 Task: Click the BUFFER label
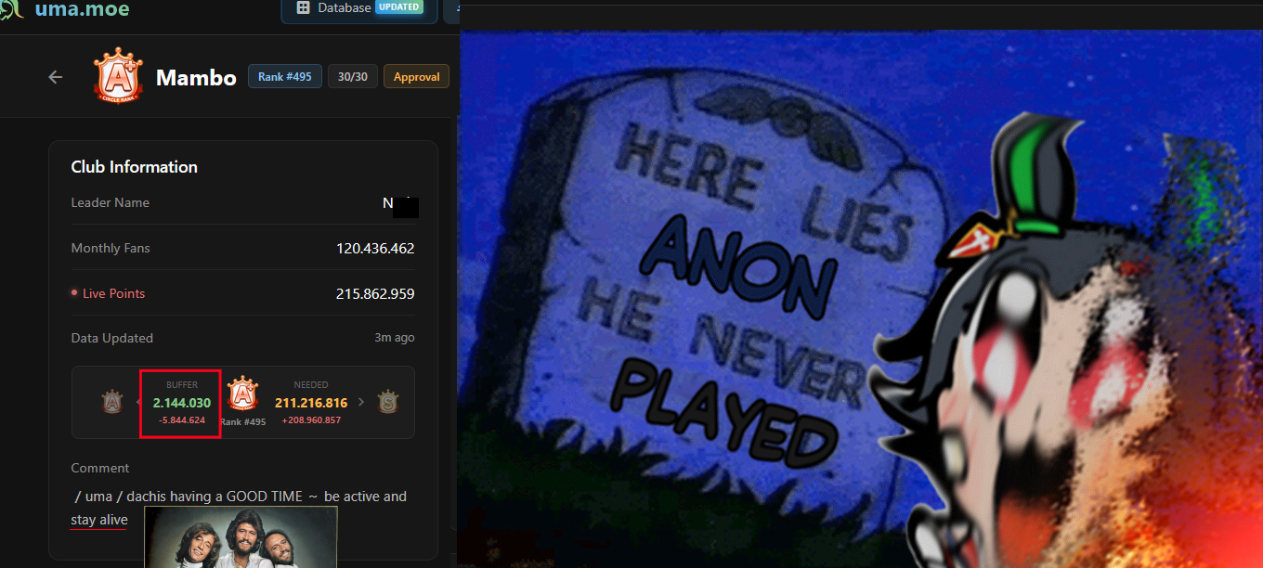tap(182, 384)
